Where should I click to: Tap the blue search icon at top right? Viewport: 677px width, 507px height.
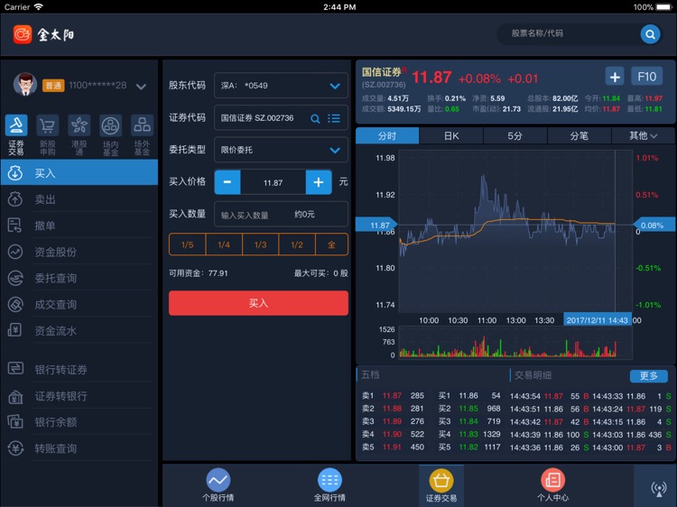650,33
